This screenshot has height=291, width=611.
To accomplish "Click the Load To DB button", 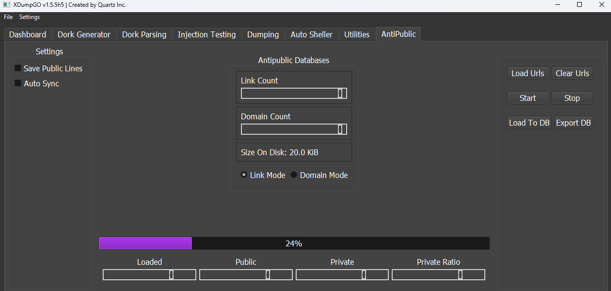I will pyautogui.click(x=529, y=123).
